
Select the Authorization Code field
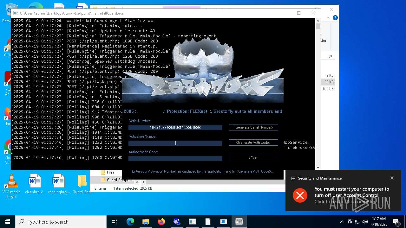175,159
